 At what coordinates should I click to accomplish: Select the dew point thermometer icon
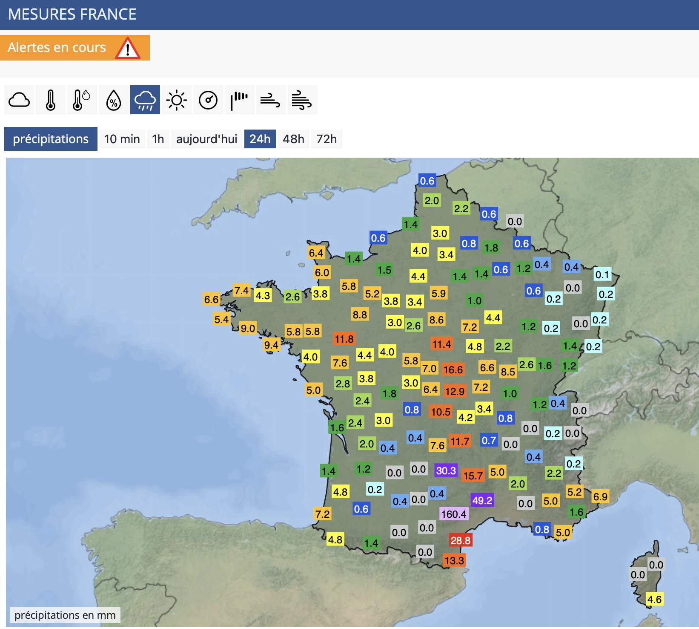click(82, 100)
